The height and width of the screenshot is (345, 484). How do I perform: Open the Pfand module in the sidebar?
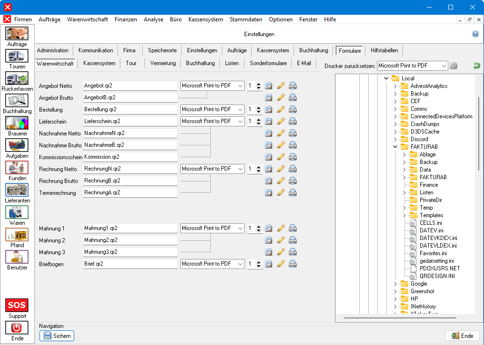(17, 235)
